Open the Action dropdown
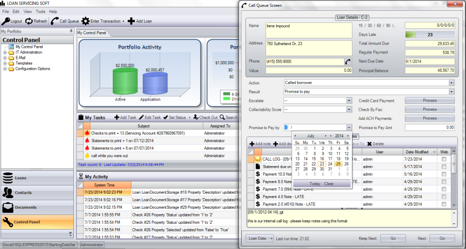The height and width of the screenshot is (249, 466). pos(451,83)
